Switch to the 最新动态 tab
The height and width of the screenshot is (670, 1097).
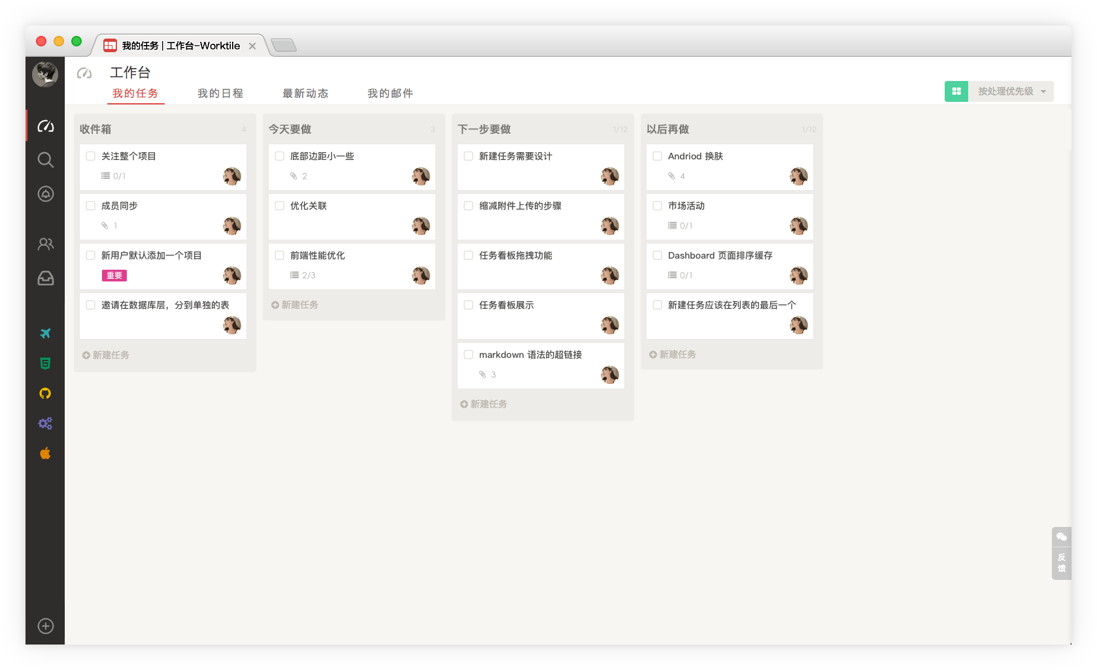[305, 93]
